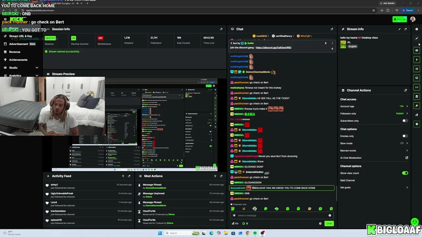Open chat settings gear icon

click(x=320, y=224)
